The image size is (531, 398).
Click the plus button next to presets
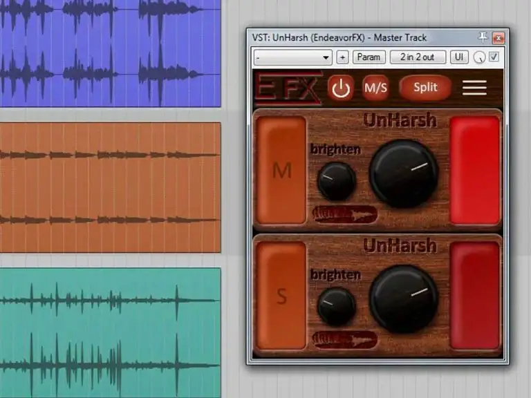point(342,57)
